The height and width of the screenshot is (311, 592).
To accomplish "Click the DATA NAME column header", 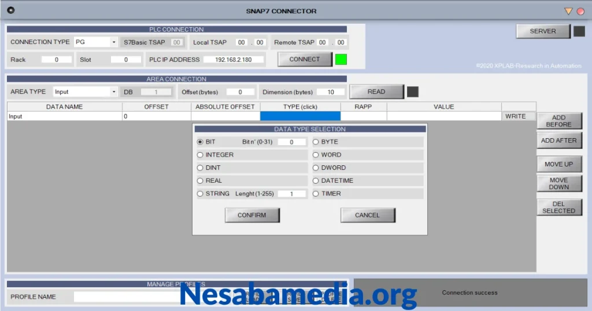I will (65, 107).
